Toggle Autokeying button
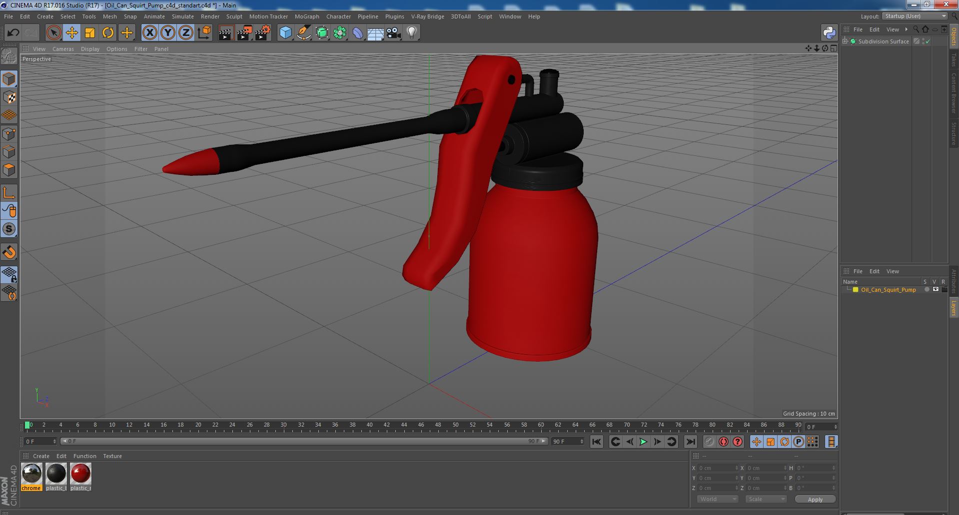The height and width of the screenshot is (515, 959). 723,442
